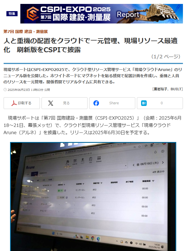
Task: Click the clock icon beside the publish date
Action: [x=5, y=90]
